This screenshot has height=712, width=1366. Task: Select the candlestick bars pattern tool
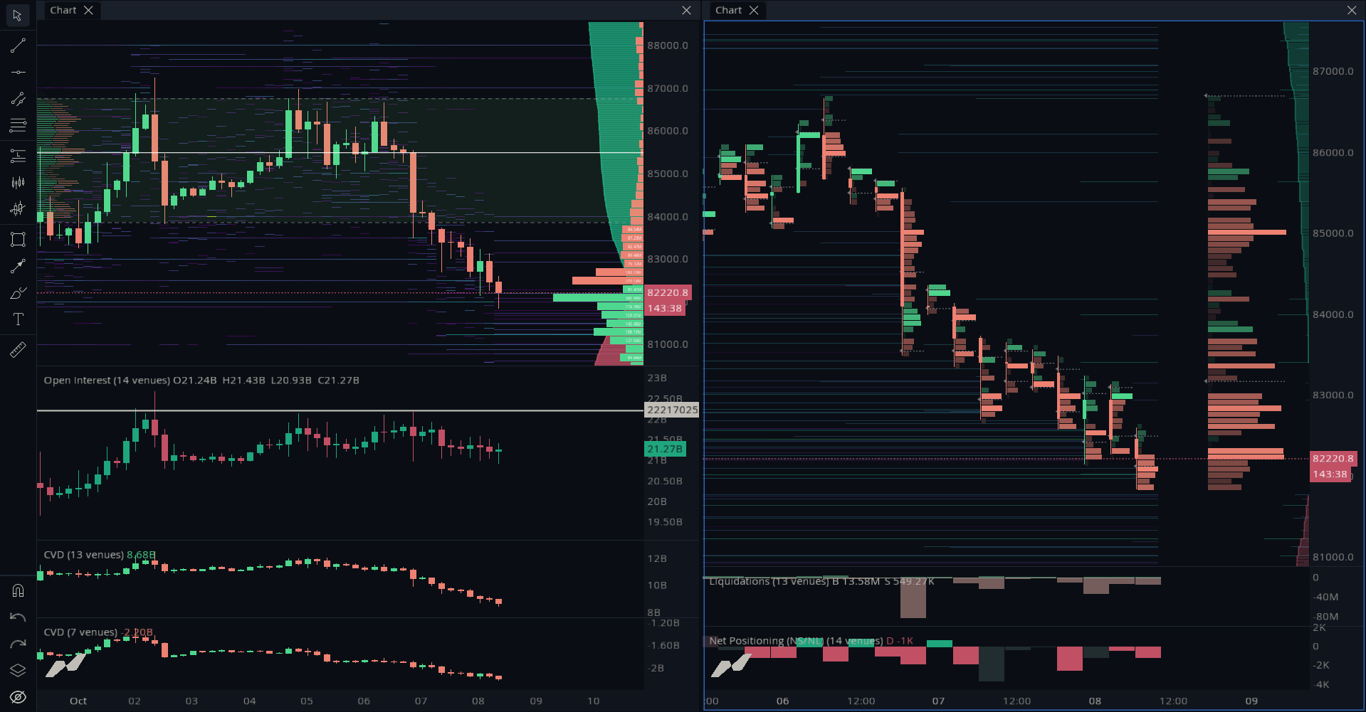pos(18,182)
